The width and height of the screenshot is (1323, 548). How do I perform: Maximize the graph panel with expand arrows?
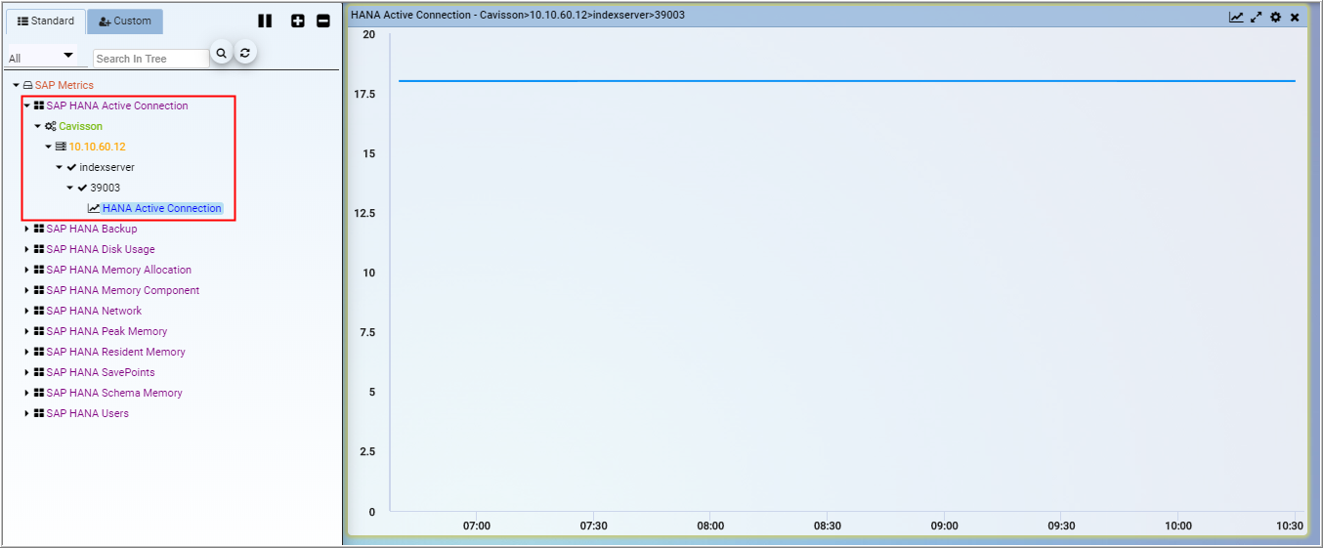pyautogui.click(x=1257, y=17)
